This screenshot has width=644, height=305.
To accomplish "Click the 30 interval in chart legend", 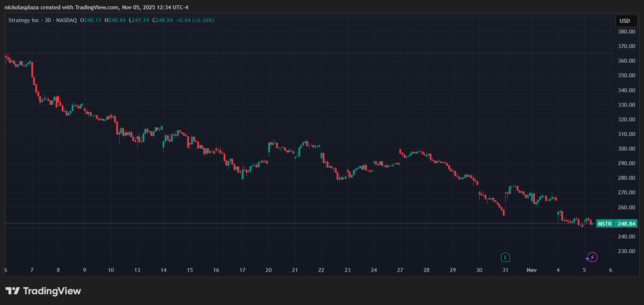I will pos(48,20).
